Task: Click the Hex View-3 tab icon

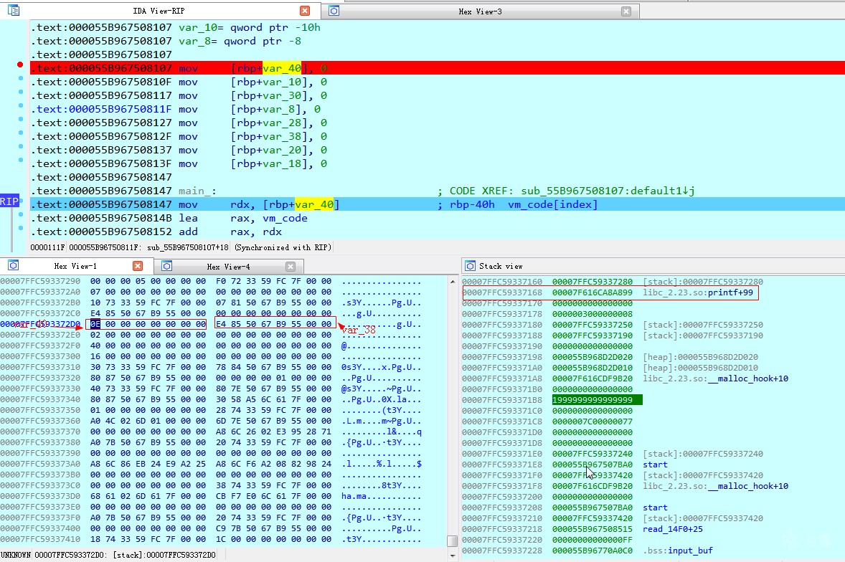Action: 334,11
